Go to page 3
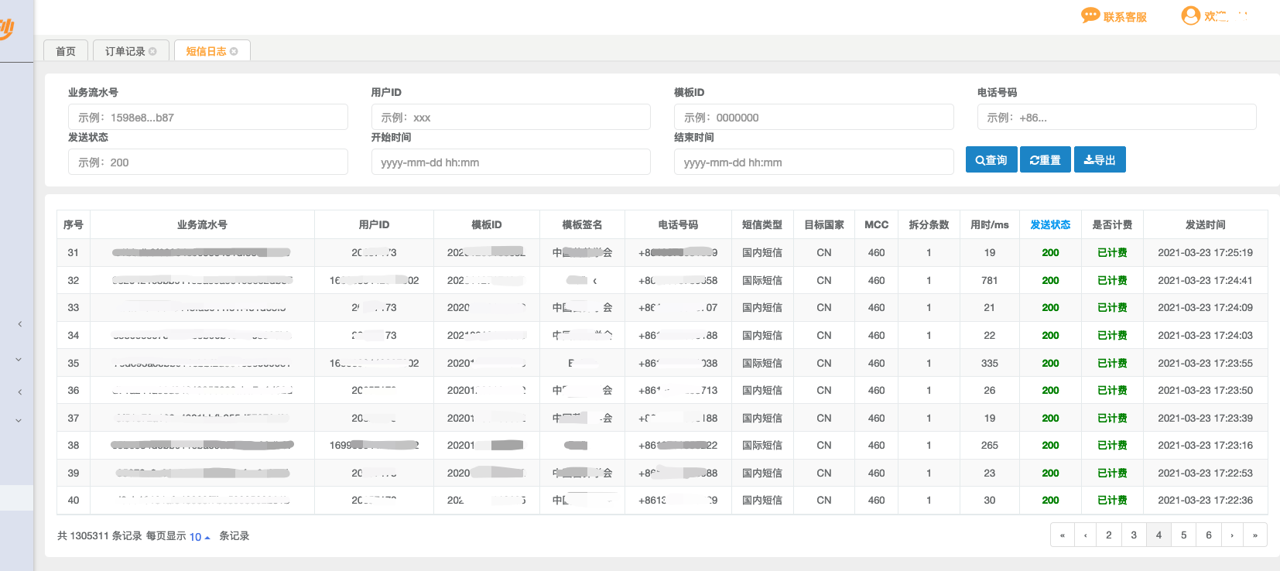 click(1134, 535)
